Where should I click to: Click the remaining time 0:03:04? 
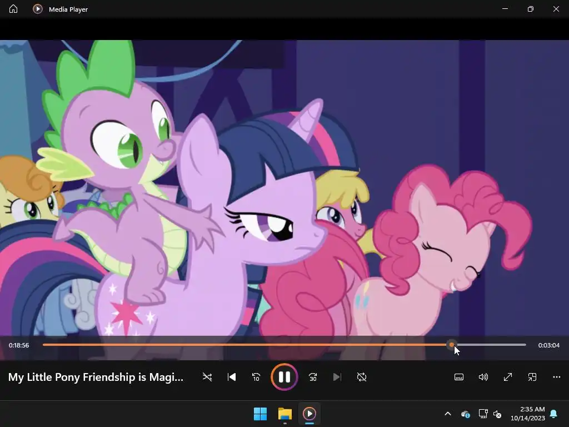pyautogui.click(x=548, y=345)
